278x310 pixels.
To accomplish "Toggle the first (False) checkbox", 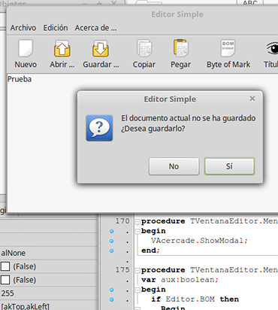I will pos(5,266).
